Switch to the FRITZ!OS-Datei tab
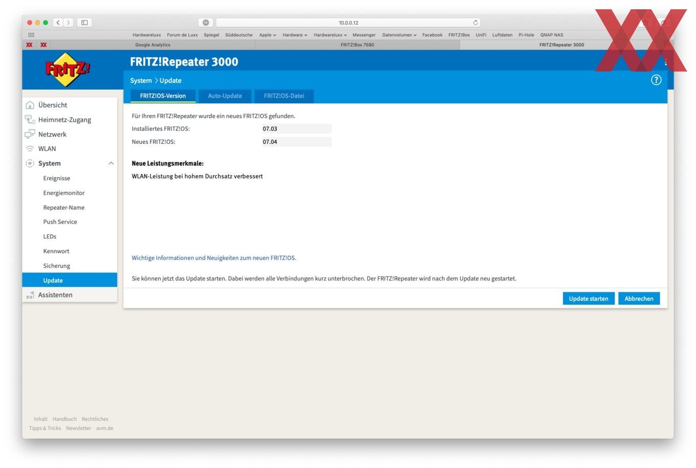 click(284, 96)
